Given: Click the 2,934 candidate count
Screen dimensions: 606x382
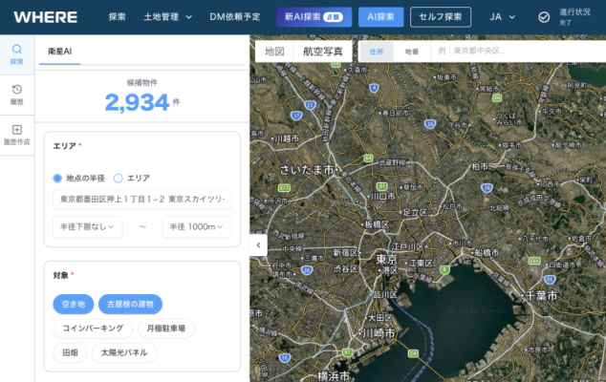Looking at the screenshot, I should (x=137, y=103).
